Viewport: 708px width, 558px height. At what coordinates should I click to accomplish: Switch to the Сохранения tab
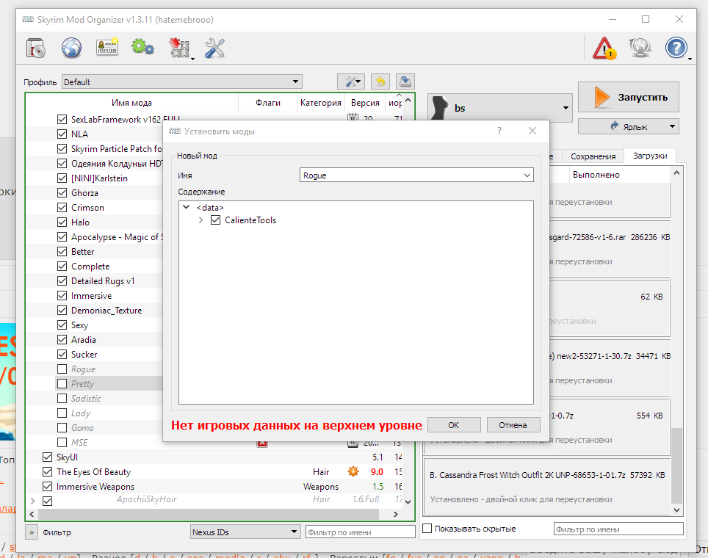(593, 156)
